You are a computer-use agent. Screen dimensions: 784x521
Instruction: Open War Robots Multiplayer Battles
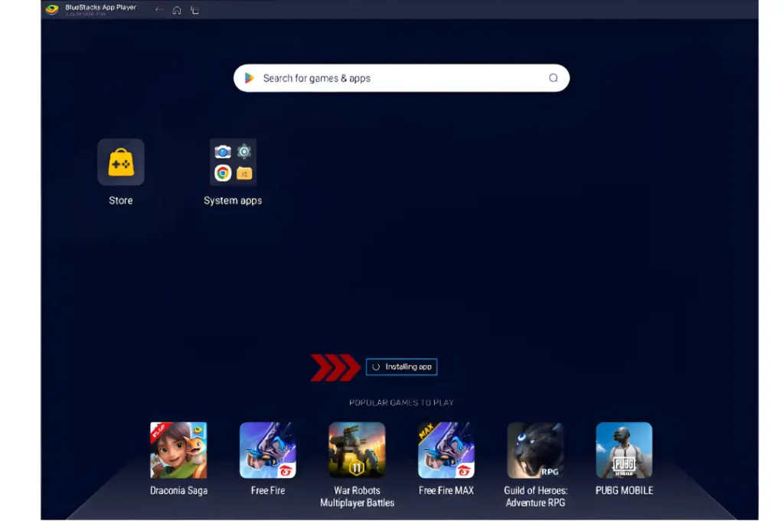357,450
